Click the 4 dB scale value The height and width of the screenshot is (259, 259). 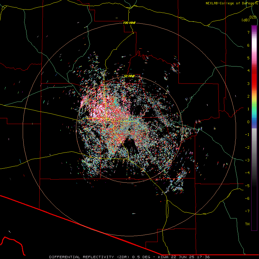pos(248,71)
